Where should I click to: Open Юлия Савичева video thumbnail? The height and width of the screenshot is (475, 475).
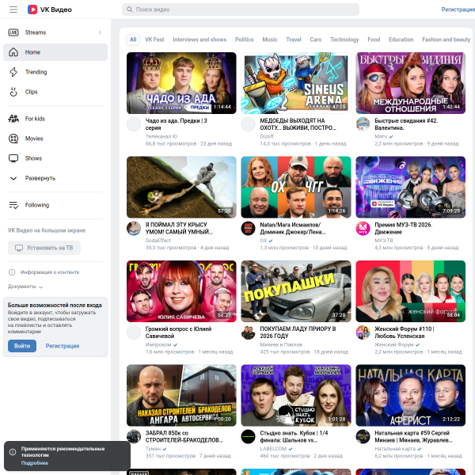click(181, 291)
